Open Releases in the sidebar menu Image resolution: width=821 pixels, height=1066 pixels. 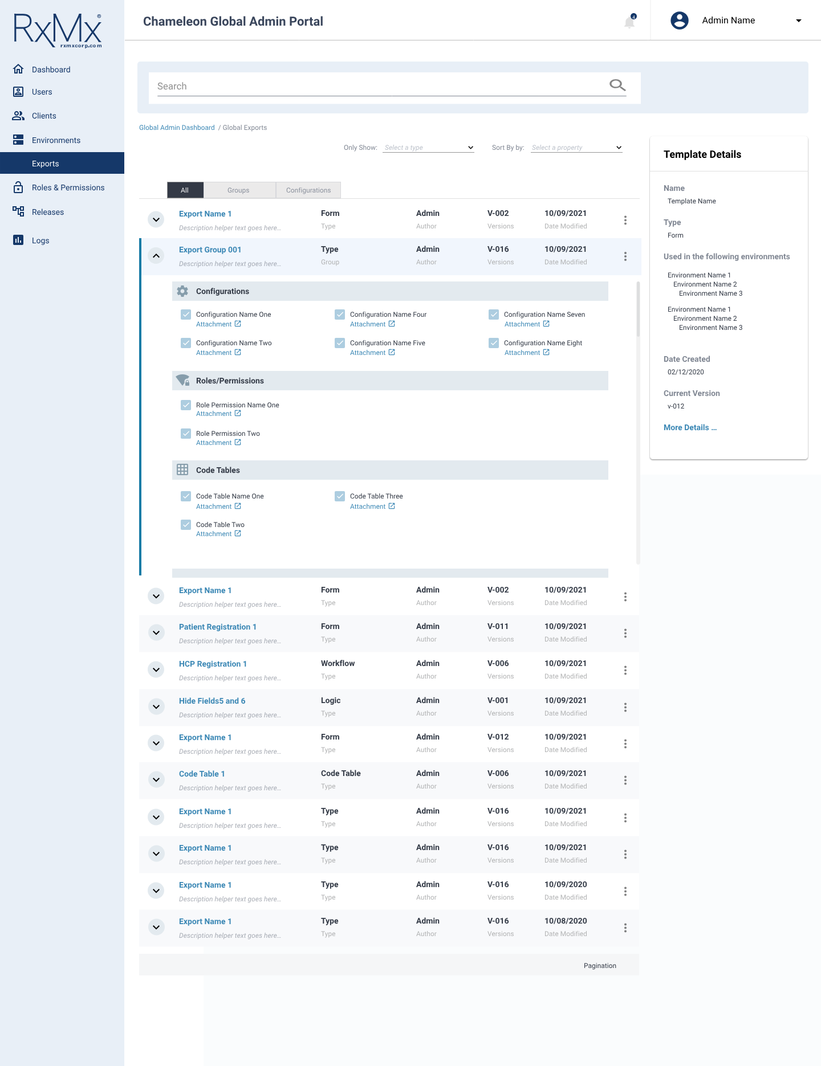point(48,212)
